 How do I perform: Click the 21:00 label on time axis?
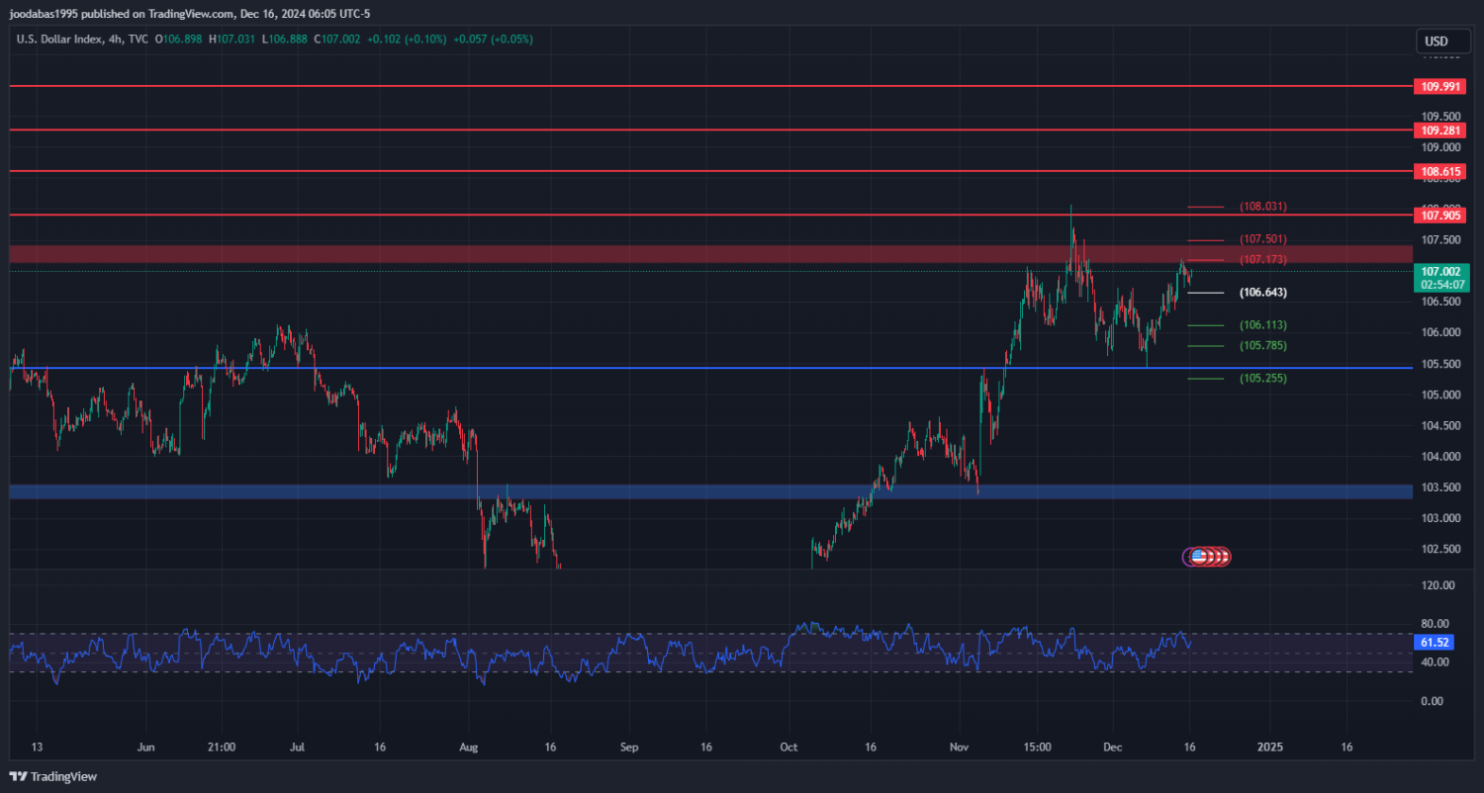[x=222, y=747]
